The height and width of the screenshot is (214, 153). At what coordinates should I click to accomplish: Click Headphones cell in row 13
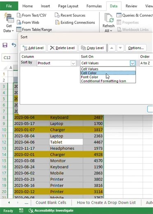click(66, 148)
